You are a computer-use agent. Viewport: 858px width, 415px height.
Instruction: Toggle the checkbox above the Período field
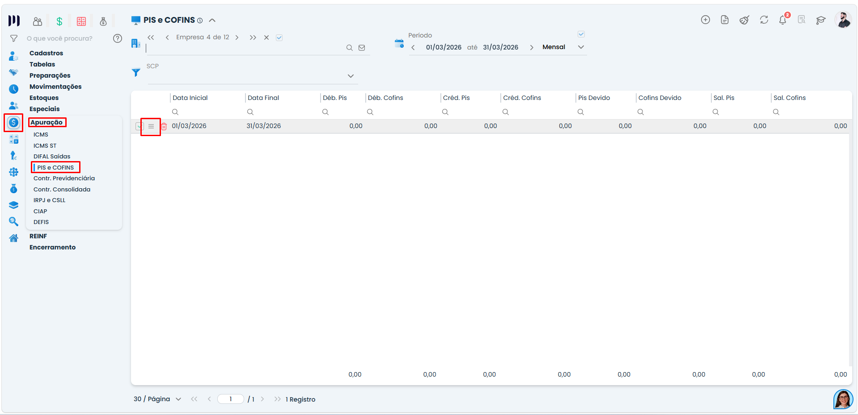tap(581, 34)
